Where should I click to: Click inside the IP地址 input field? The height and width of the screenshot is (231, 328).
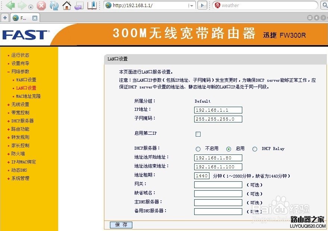218,110
